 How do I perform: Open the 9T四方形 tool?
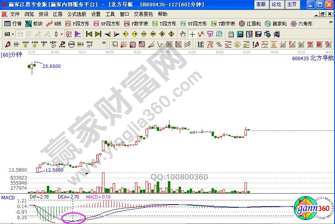pyautogui.click(x=194, y=24)
